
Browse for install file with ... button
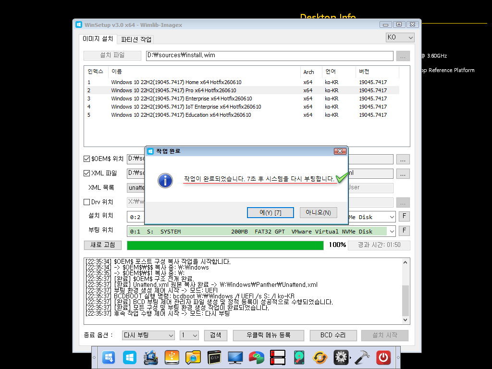(x=403, y=56)
